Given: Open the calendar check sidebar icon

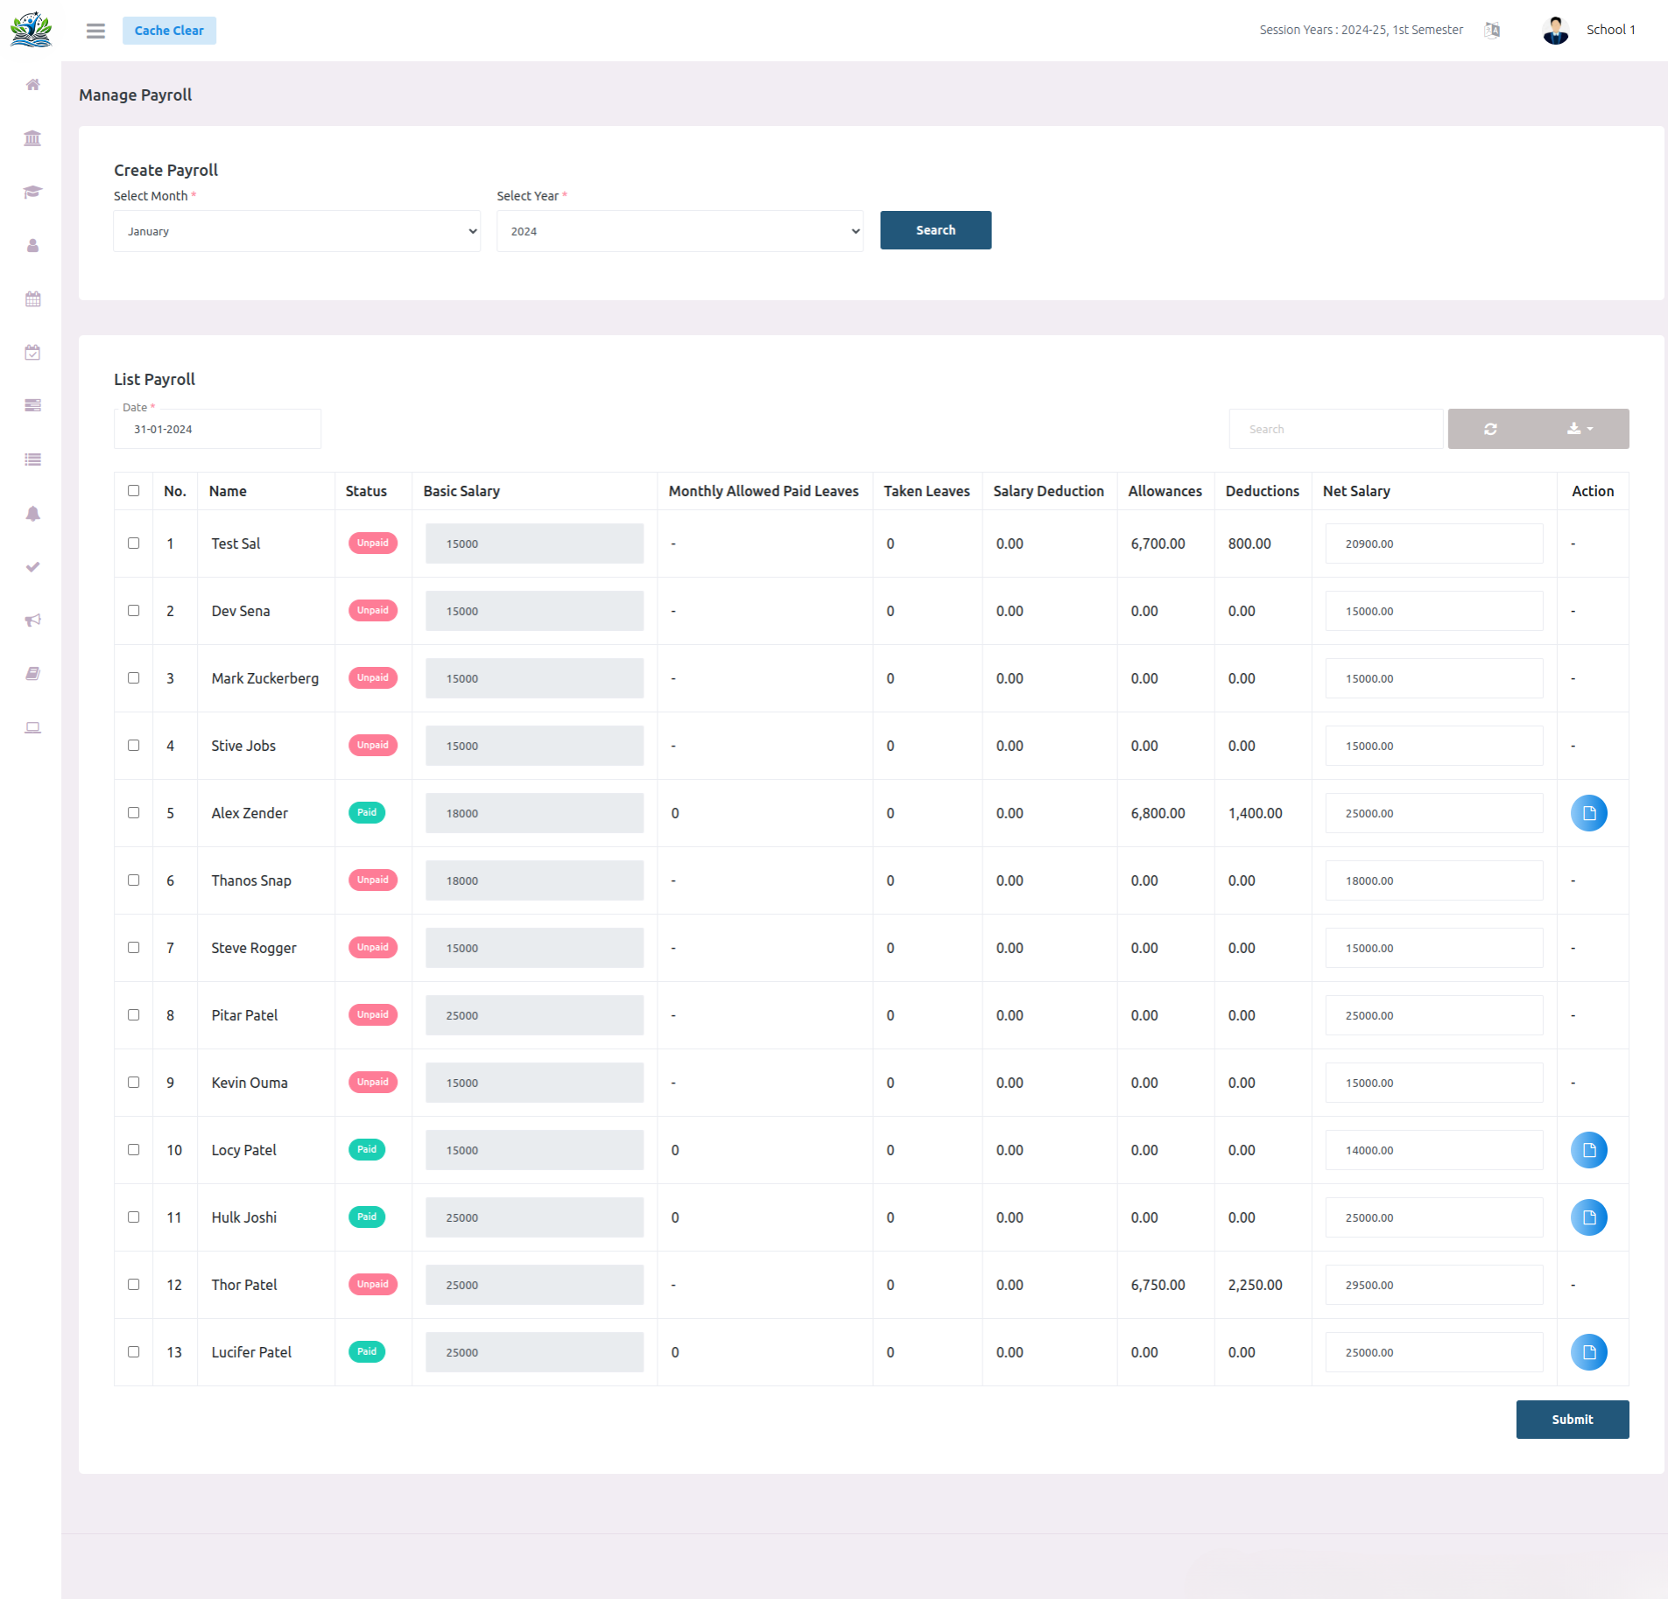Looking at the screenshot, I should click(x=32, y=353).
